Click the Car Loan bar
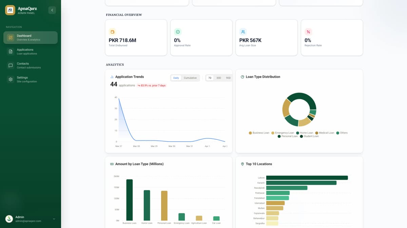 tap(216, 219)
